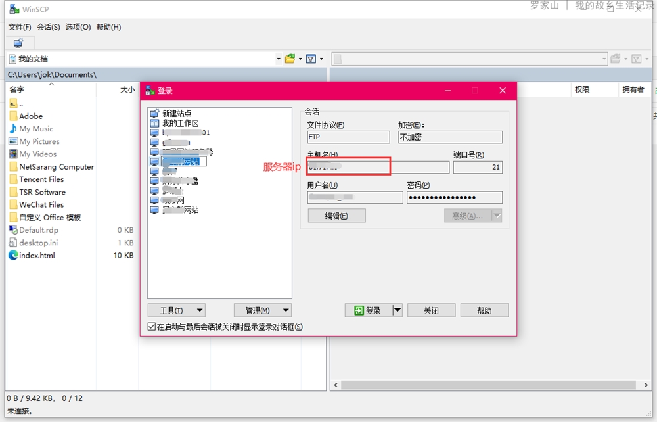This screenshot has height=422, width=657.
Task: Open the 加密 不加密 dropdown
Action: tap(450, 137)
